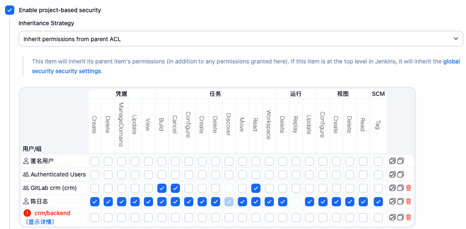Open the Inheritance Strategy dropdown
Screen dimensions: 466x229
coord(240,39)
